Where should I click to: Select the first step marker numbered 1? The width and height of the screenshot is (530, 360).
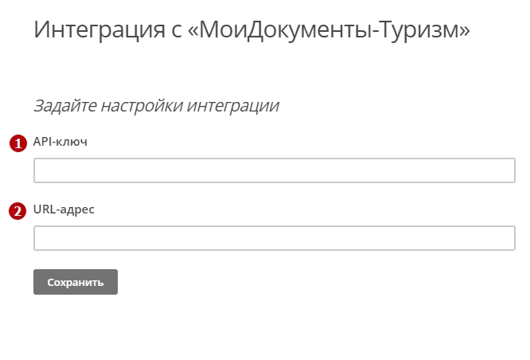point(17,143)
